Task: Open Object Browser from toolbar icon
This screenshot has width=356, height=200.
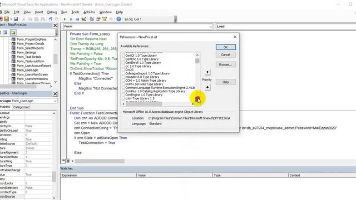Action: click(x=105, y=19)
